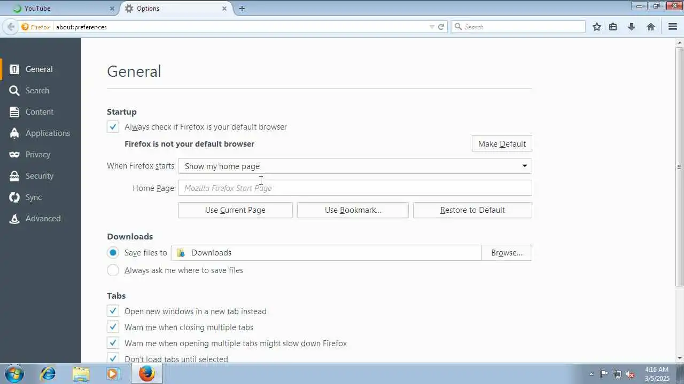Click the about:preferences address bar
Screen dimensions: 684x384
tap(240, 27)
